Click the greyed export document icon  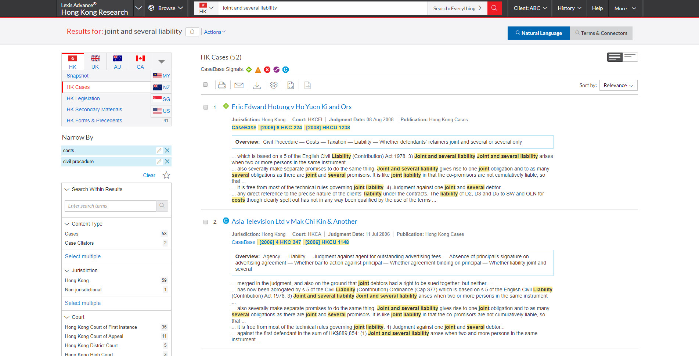point(307,85)
